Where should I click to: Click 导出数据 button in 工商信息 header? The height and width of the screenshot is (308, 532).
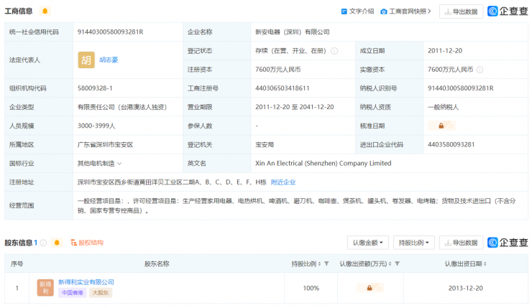click(x=461, y=11)
